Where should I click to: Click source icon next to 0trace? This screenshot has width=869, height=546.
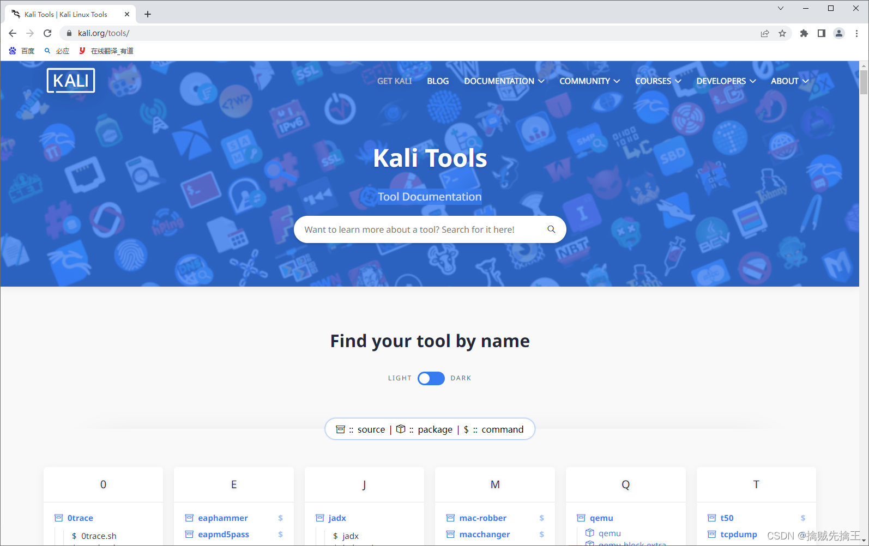[x=58, y=518]
